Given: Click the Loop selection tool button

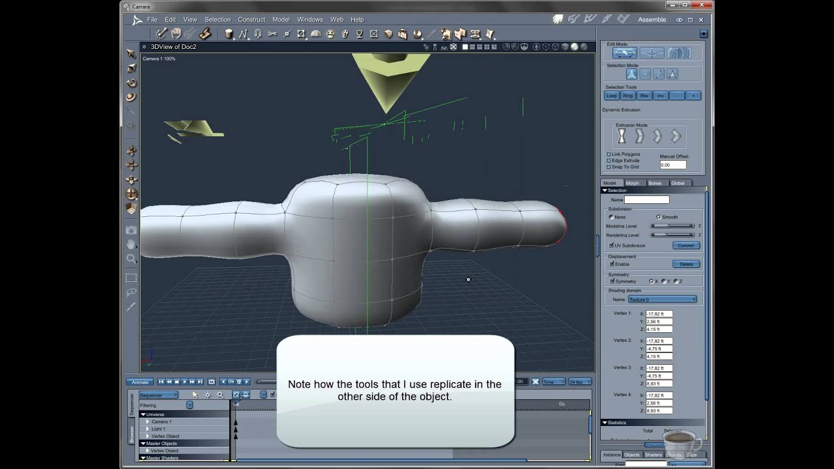Looking at the screenshot, I should point(611,96).
